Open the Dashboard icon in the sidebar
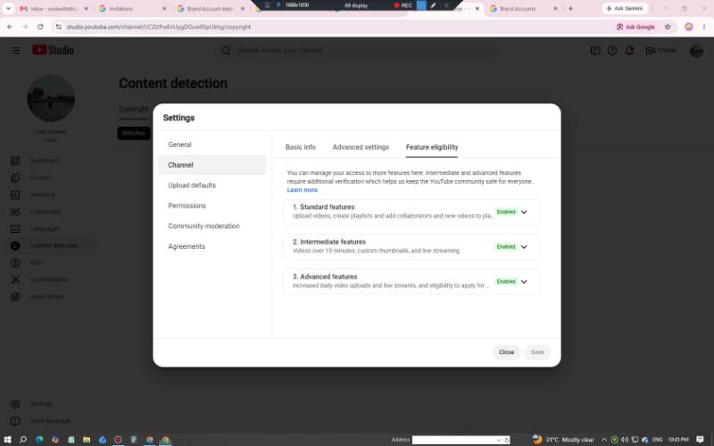714x446 pixels. (15, 161)
